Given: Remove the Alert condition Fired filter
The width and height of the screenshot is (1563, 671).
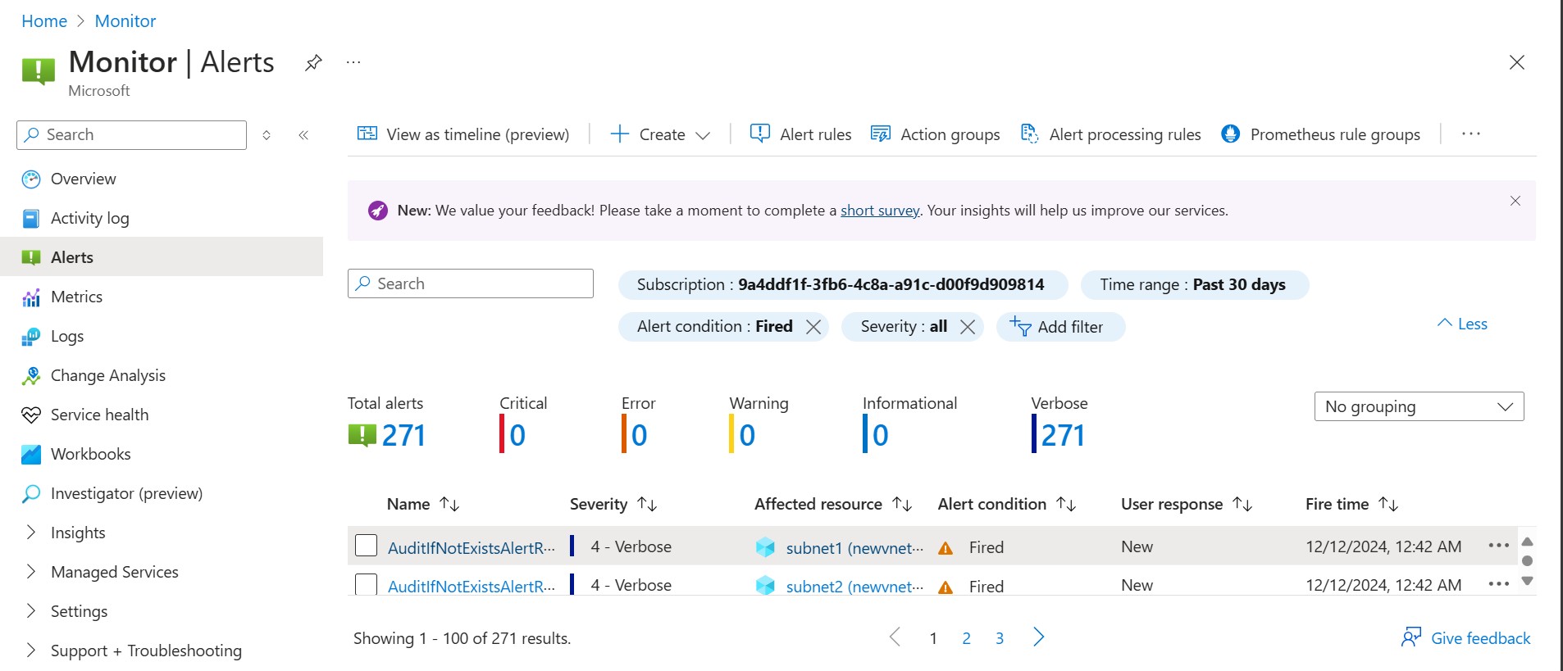Looking at the screenshot, I should click(x=813, y=327).
